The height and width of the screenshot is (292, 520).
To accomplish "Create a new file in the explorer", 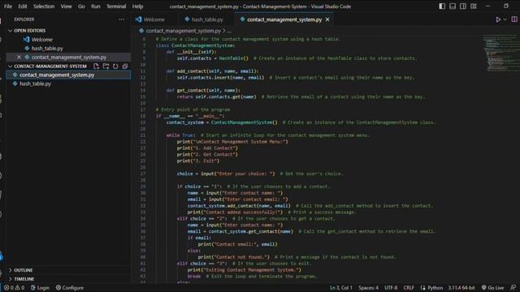I will [96, 67].
